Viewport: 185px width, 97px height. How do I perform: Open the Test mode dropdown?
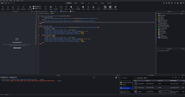click(x=4, y=3)
